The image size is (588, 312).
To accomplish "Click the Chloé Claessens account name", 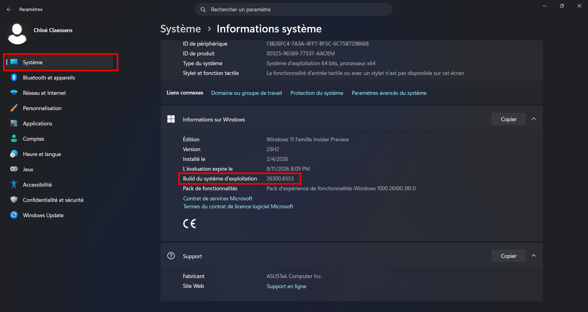I will tap(53, 30).
